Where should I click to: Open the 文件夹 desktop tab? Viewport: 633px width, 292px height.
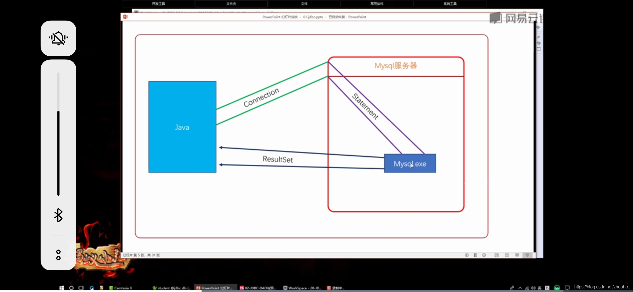pyautogui.click(x=231, y=4)
